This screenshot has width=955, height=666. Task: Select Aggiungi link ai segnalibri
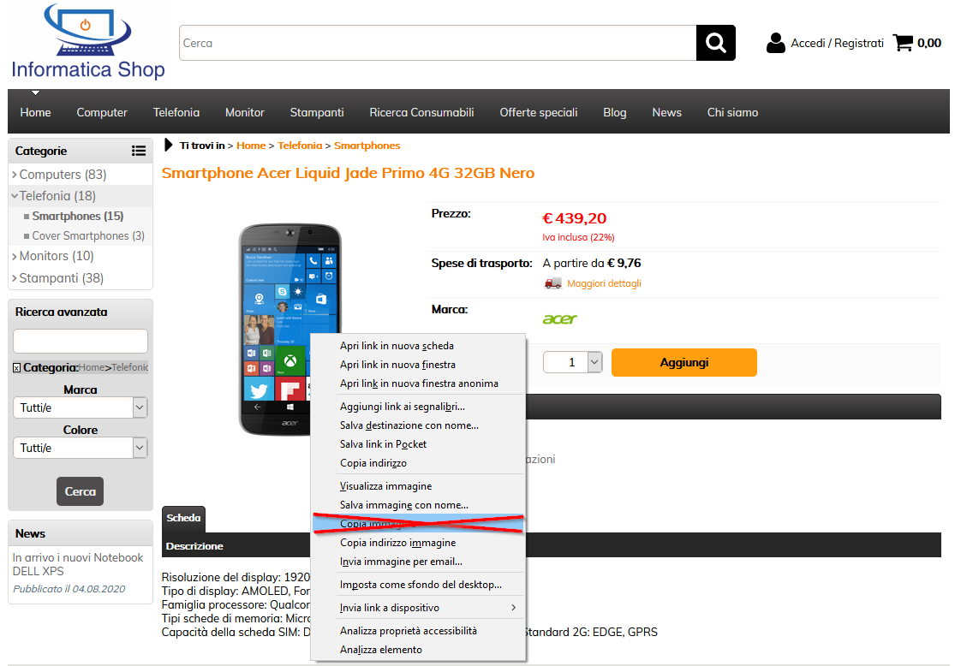[x=418, y=407]
